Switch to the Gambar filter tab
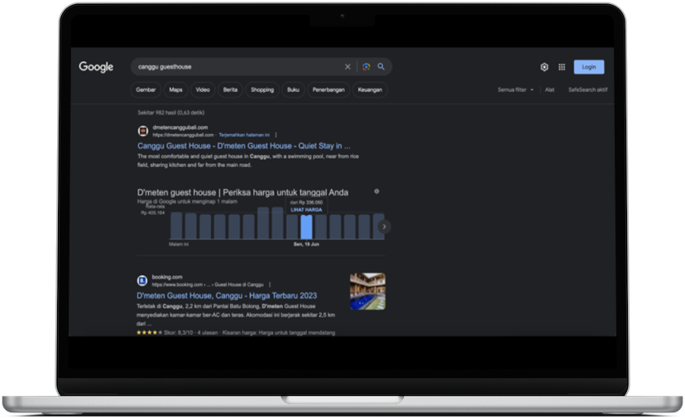 tap(146, 90)
